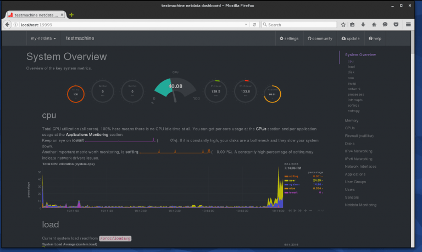Screen dimensions: 422x252
Task: Reload the page with refresh icon
Action: pos(254,25)
